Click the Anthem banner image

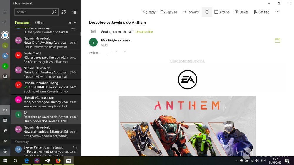pyautogui.click(x=187, y=126)
